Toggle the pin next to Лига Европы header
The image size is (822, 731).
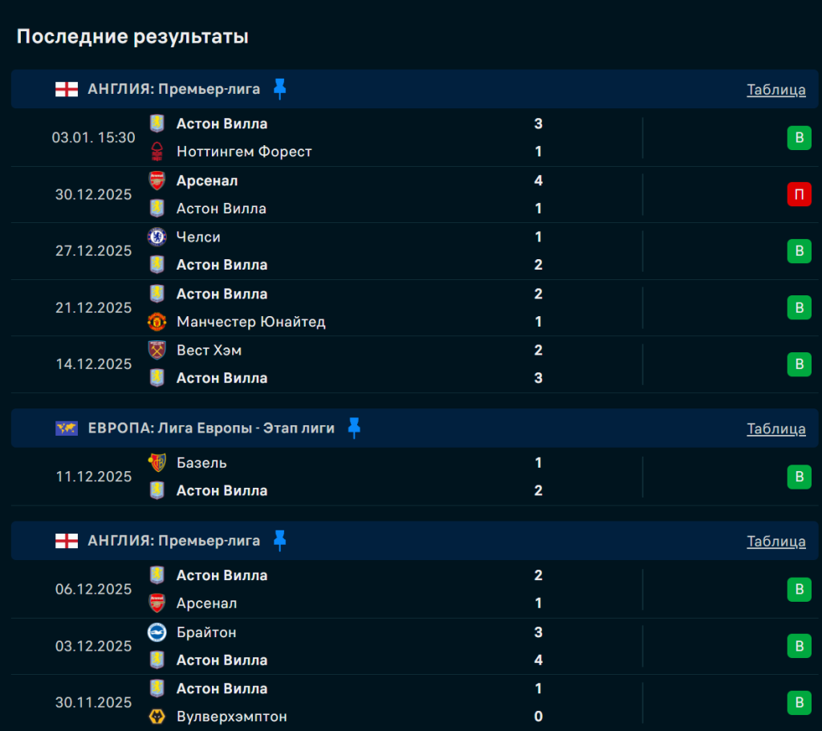[354, 428]
